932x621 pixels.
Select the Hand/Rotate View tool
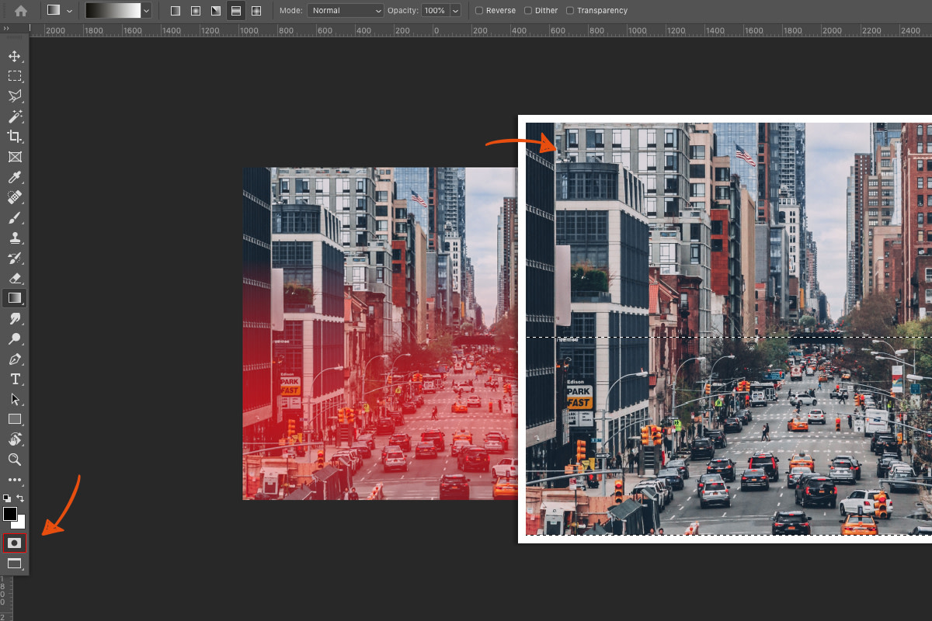(x=14, y=439)
